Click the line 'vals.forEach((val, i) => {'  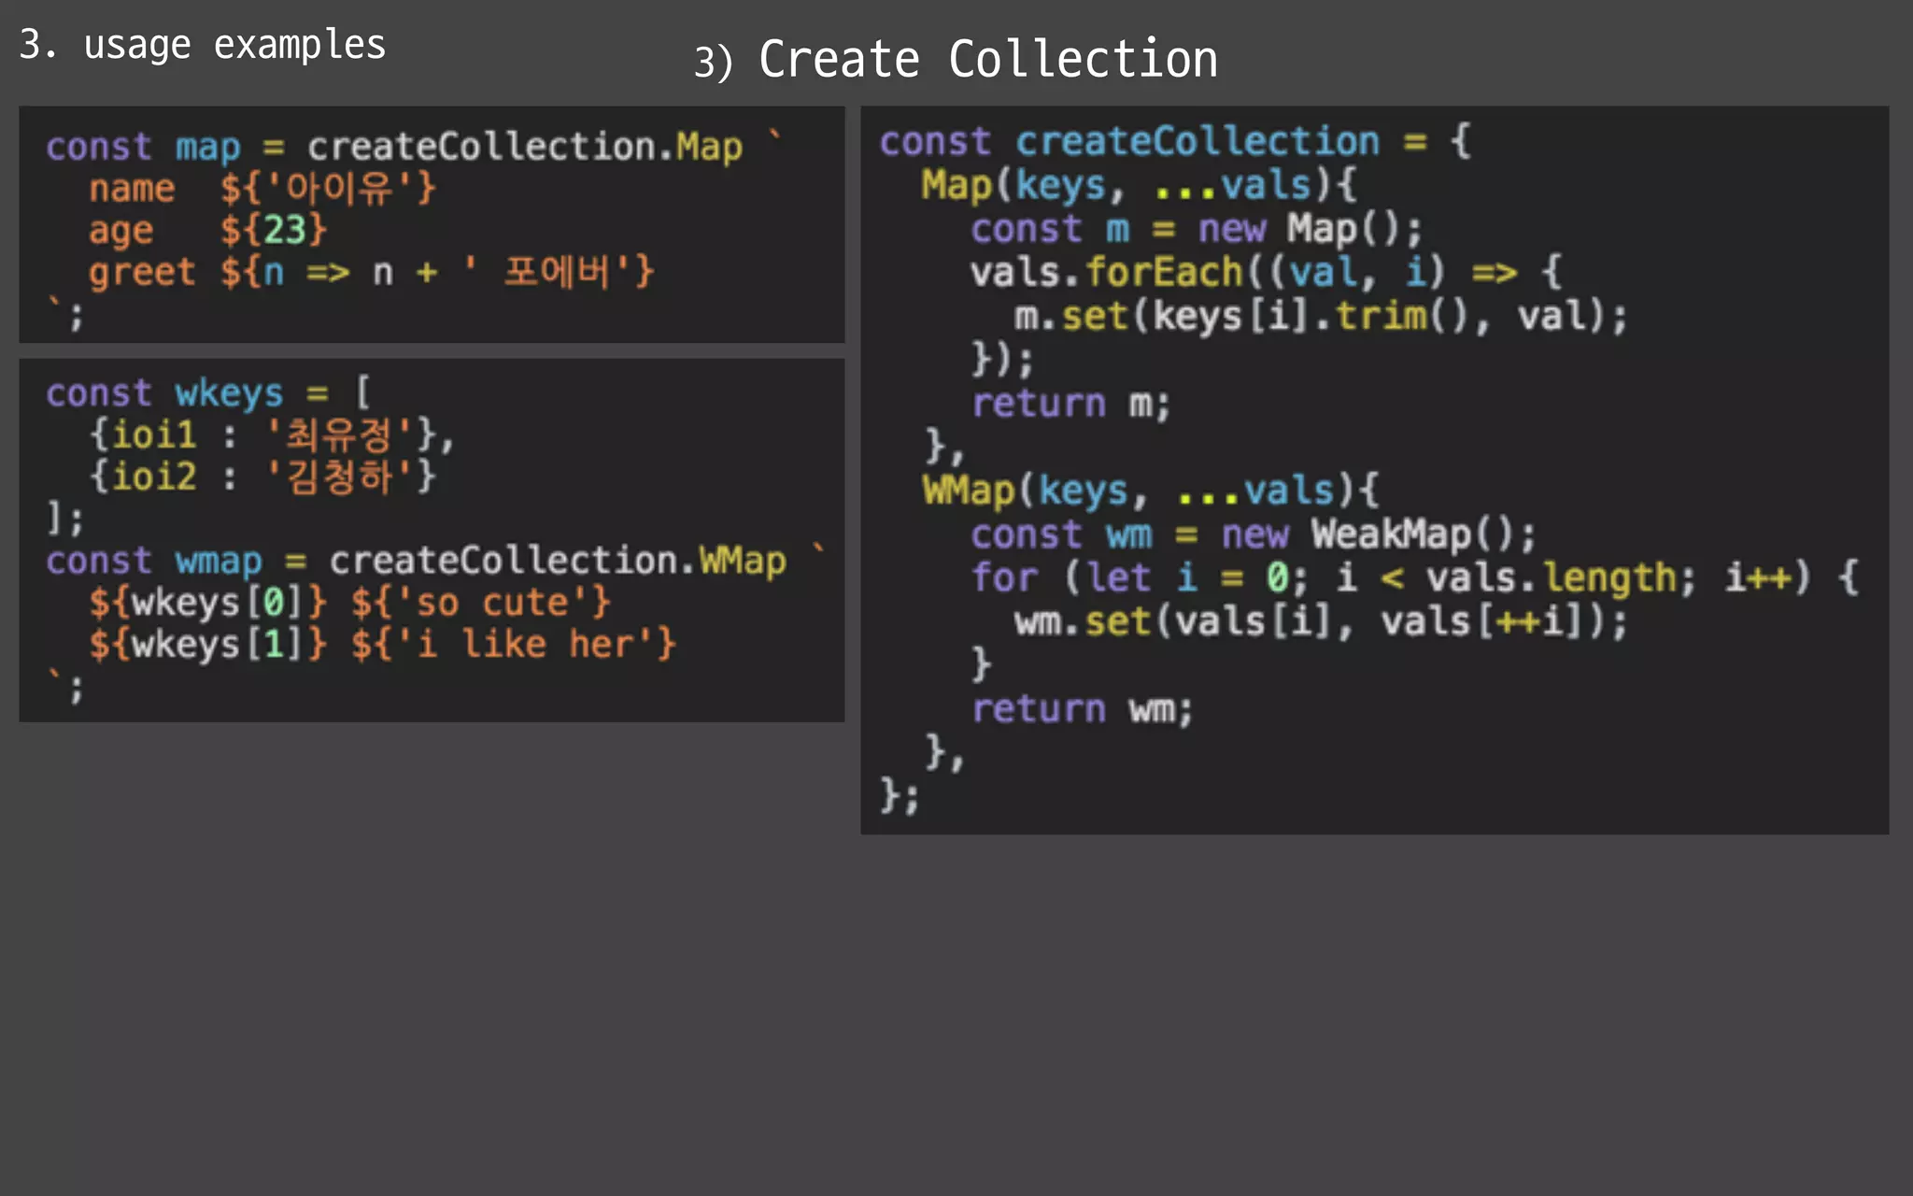click(x=1266, y=273)
